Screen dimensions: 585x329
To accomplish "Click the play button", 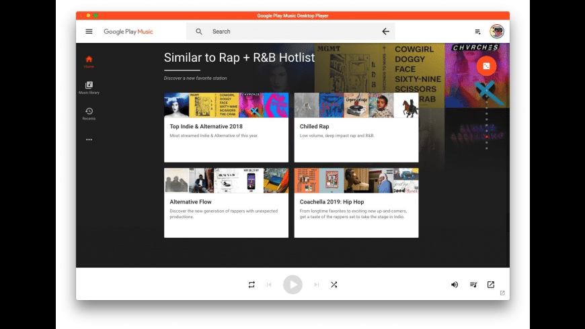I will [293, 285].
